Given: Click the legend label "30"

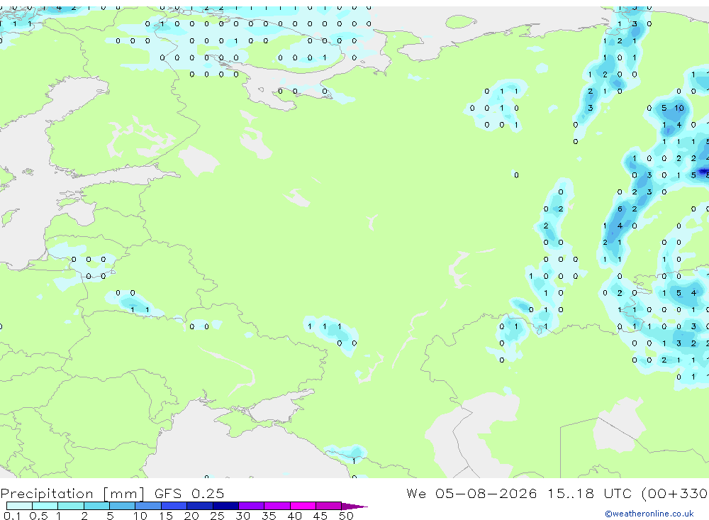Looking at the screenshot, I should click(242, 516).
